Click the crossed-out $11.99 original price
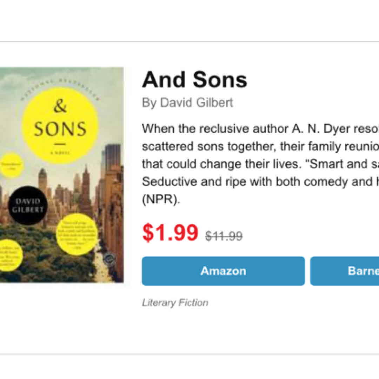379x379 pixels. 224,236
